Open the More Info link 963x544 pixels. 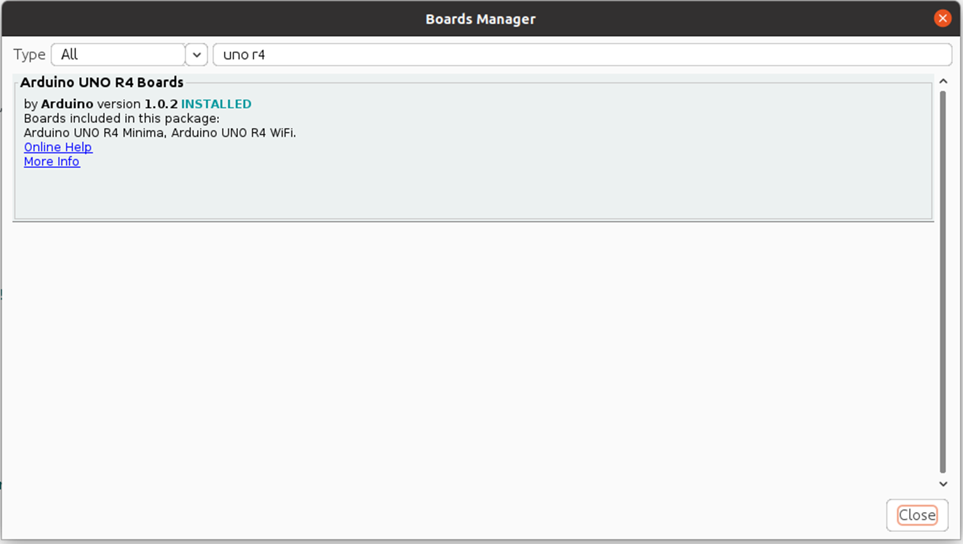coord(52,161)
